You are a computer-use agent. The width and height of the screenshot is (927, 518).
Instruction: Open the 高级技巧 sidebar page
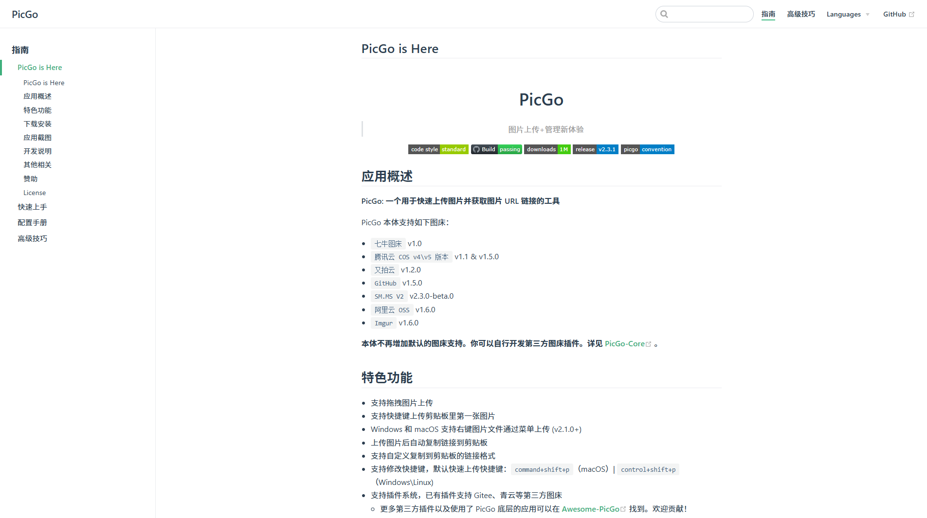coord(32,239)
